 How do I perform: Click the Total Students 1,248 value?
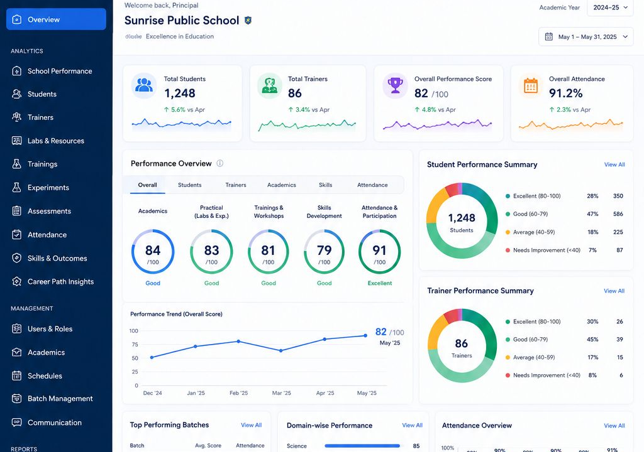(x=180, y=94)
